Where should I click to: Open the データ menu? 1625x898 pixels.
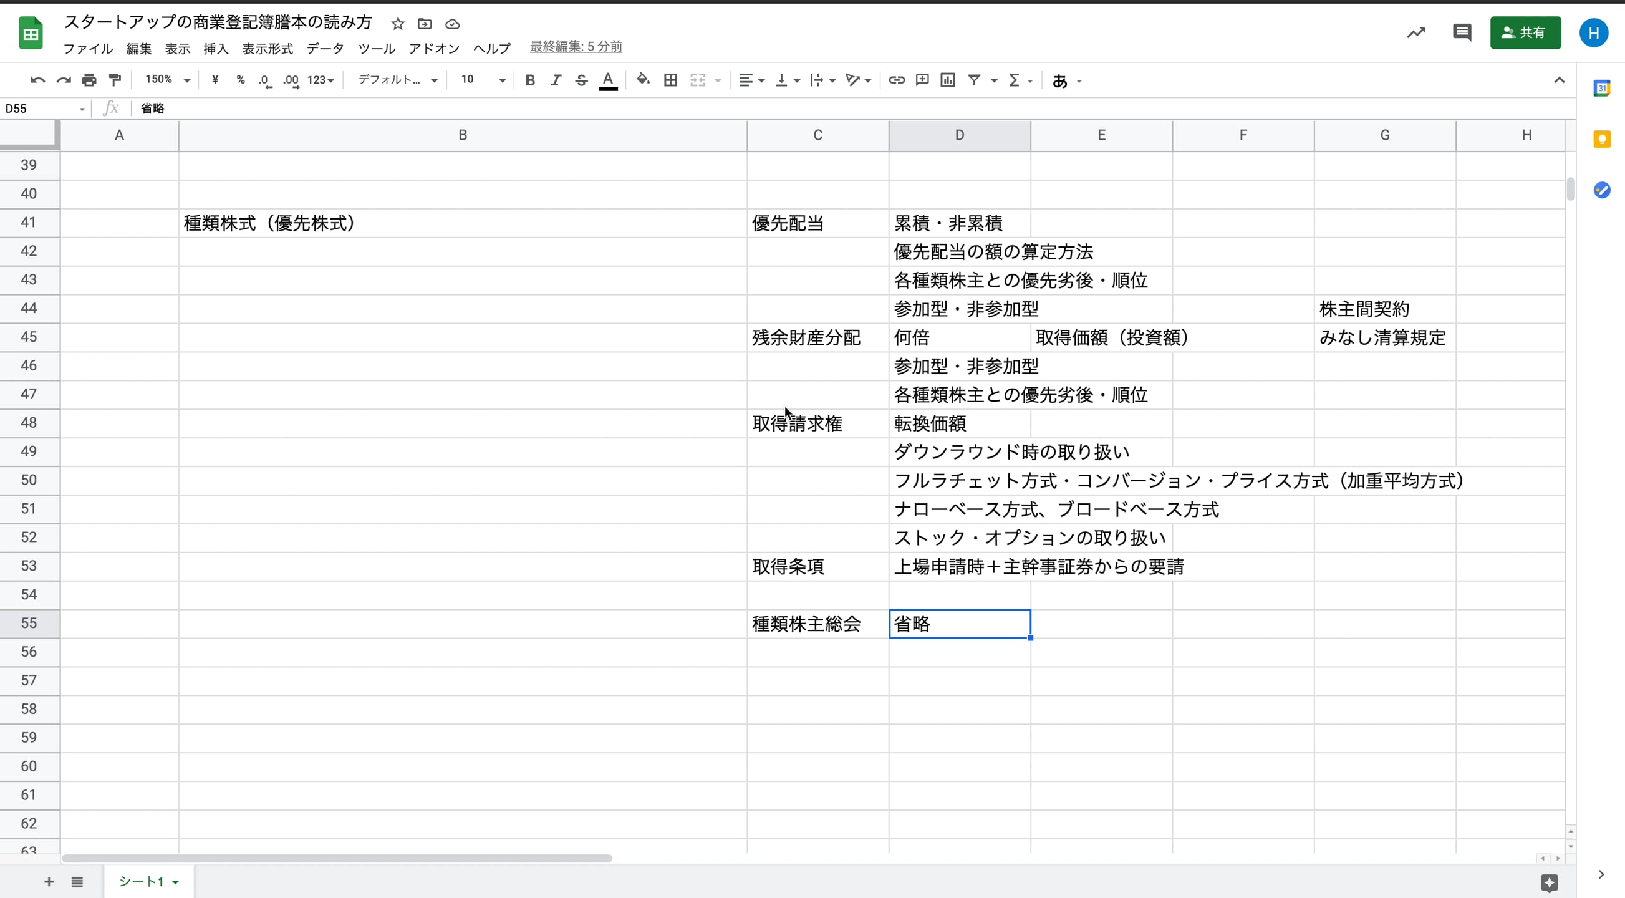coord(325,49)
